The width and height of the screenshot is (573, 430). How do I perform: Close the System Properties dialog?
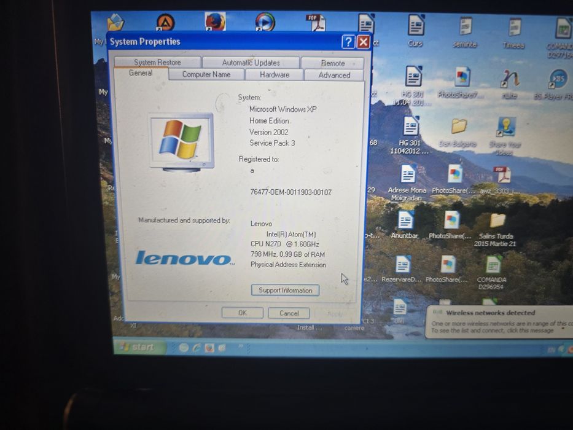point(363,42)
